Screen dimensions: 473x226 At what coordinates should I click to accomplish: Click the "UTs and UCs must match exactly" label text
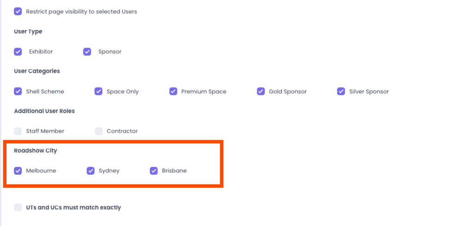(x=73, y=208)
